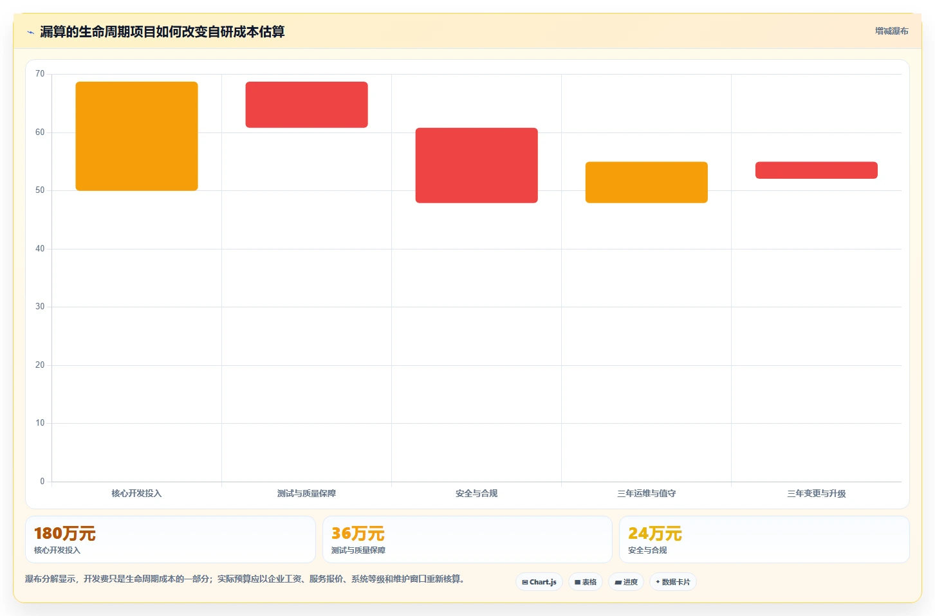Click the 数据卡片 tag chip
Screen dimensions: 935x616
pyautogui.click(x=673, y=582)
